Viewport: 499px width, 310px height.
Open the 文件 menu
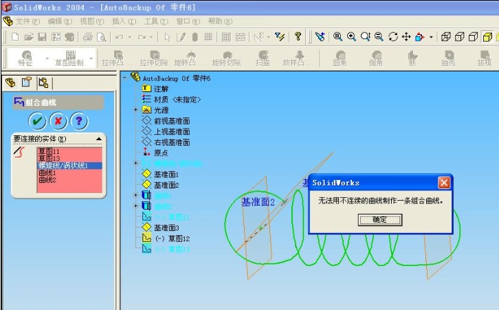pos(27,21)
